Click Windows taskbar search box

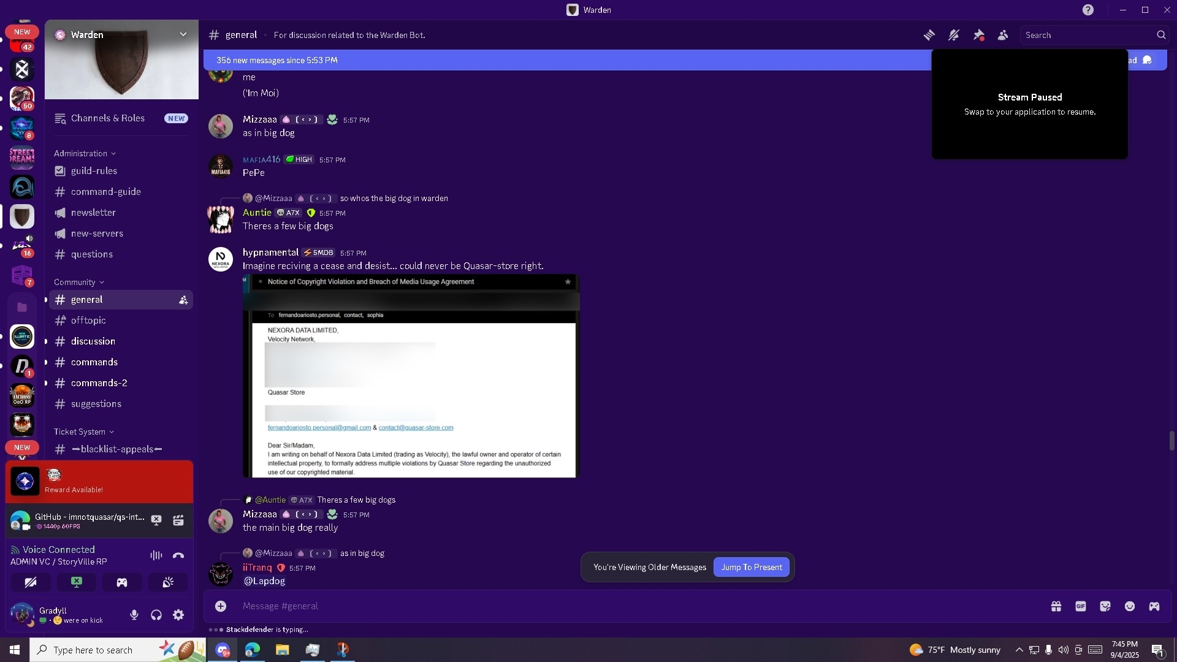[x=118, y=650]
